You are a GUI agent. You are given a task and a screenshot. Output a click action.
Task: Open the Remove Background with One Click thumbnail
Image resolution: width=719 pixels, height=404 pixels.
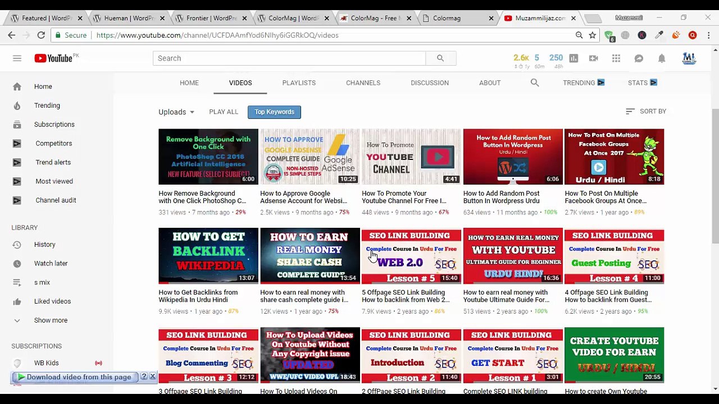click(208, 157)
